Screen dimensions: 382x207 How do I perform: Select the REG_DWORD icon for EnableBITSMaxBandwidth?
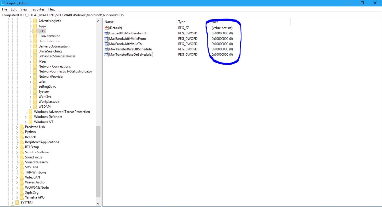(106, 33)
